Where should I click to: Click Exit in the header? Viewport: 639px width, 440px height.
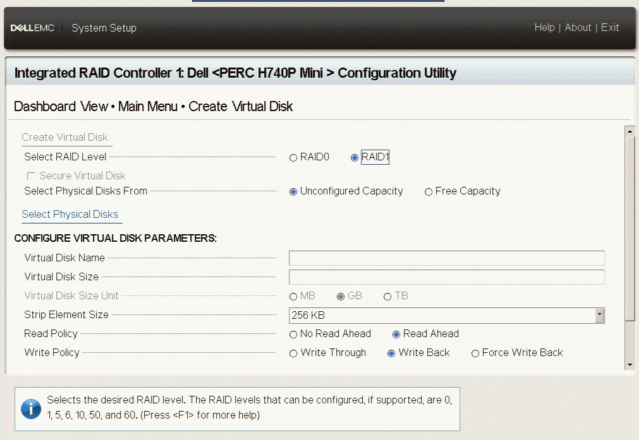610,28
